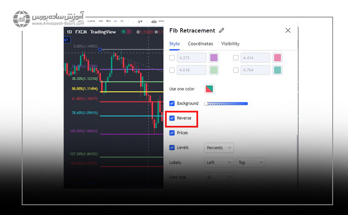Viewport: 348px width, 215px height.
Task: Open the Use one color swatch
Action: click(x=209, y=89)
